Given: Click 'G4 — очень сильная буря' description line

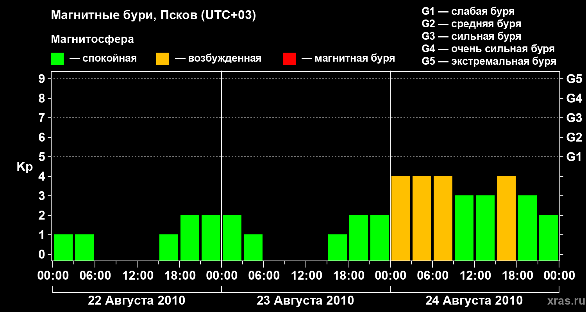Looking at the screenshot, I should 488,49.
